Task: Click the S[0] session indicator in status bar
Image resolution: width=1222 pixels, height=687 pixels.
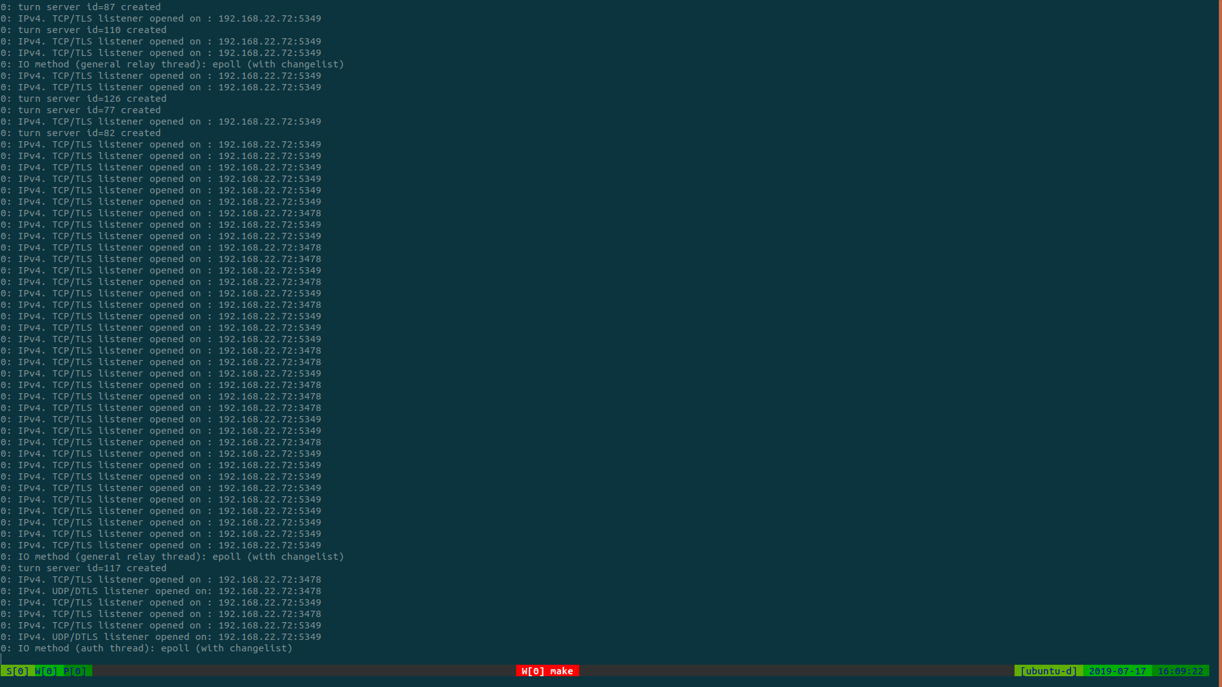Action: (17, 671)
